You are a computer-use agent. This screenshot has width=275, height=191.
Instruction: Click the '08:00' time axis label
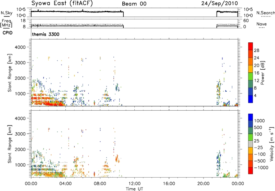tap(100, 184)
